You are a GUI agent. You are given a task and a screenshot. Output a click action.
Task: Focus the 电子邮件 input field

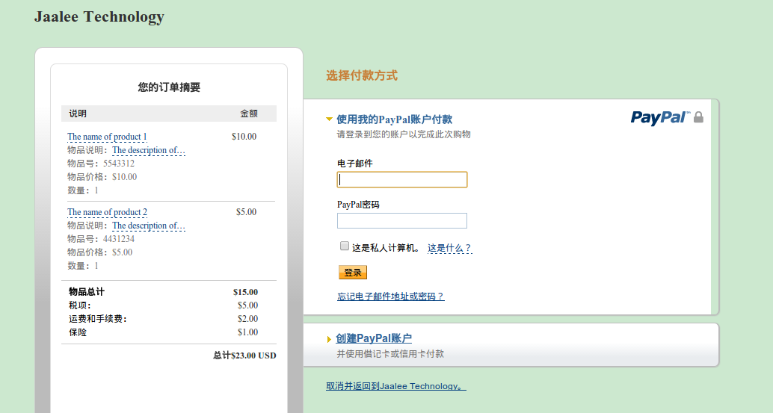pyautogui.click(x=401, y=179)
